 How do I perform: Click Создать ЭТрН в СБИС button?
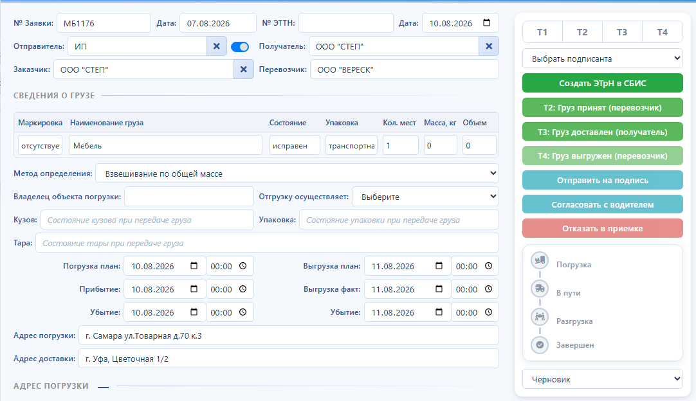[x=602, y=83]
